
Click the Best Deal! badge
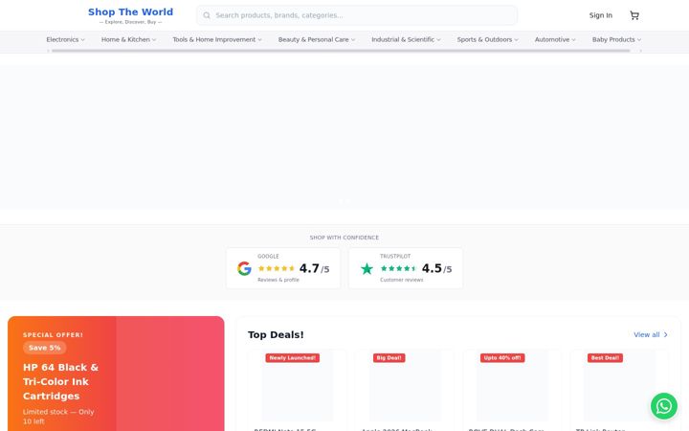[605, 358]
